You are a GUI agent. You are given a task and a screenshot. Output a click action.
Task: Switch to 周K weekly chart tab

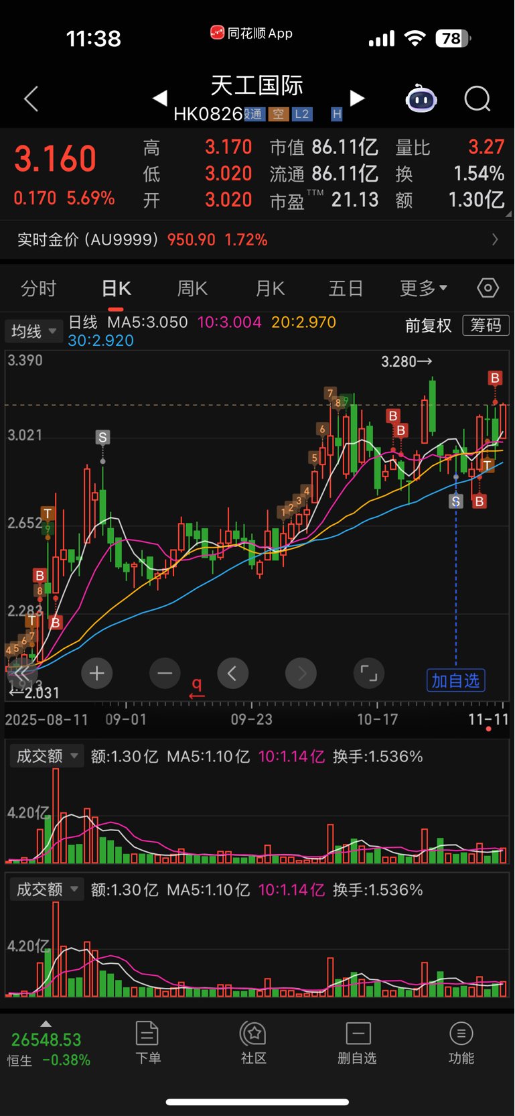pos(192,289)
